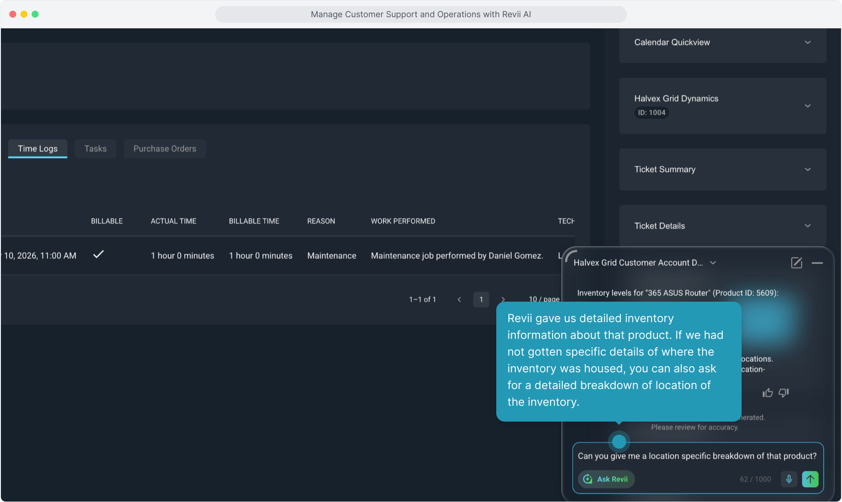This screenshot has height=502, width=842.
Task: Expand the Ticket Summary panel
Action: pos(723,170)
